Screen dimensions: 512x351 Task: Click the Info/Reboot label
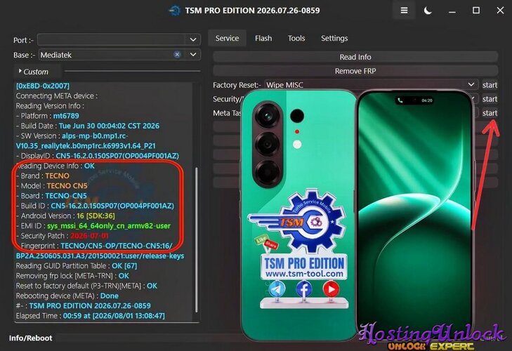point(30,338)
